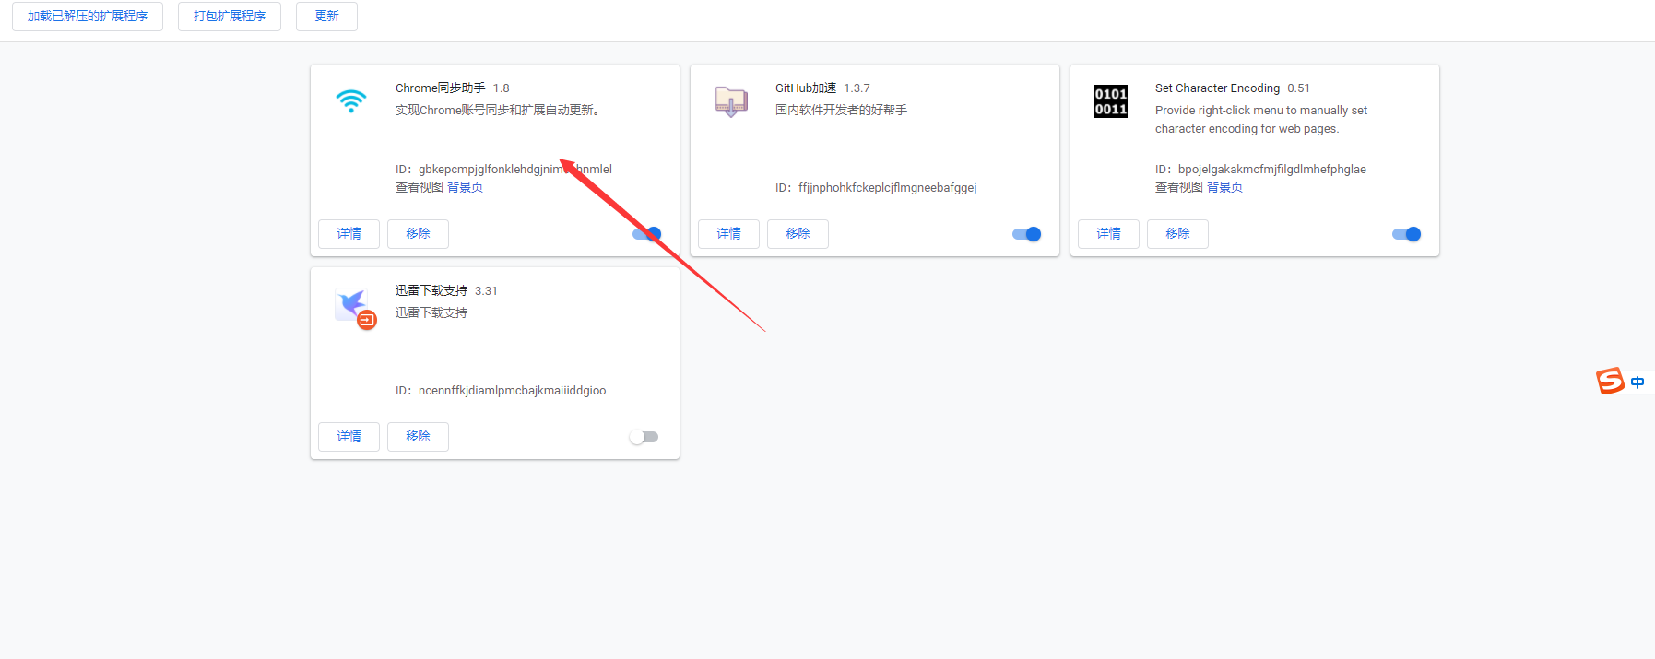This screenshot has height=659, width=1655.
Task: Click the 迅雷下载支持 bird icon
Action: [354, 306]
